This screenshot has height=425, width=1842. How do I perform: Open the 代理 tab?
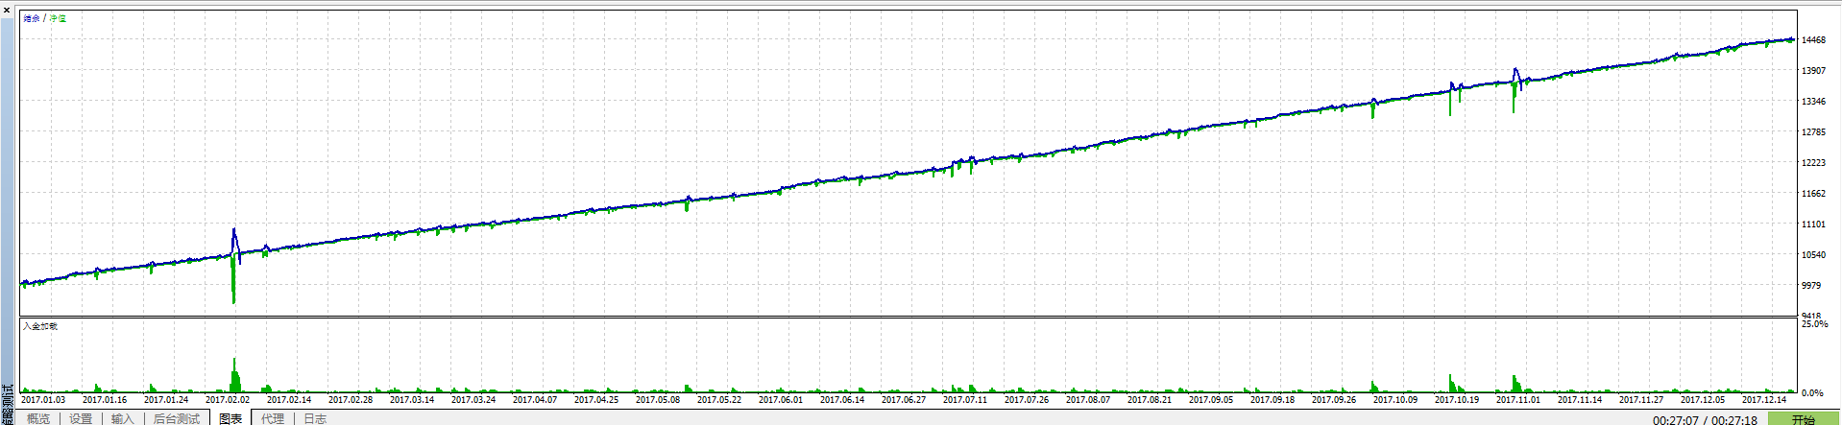273,418
